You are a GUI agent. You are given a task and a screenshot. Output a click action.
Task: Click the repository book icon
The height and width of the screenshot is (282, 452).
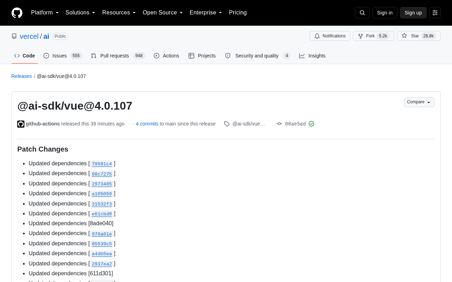pyautogui.click(x=14, y=36)
